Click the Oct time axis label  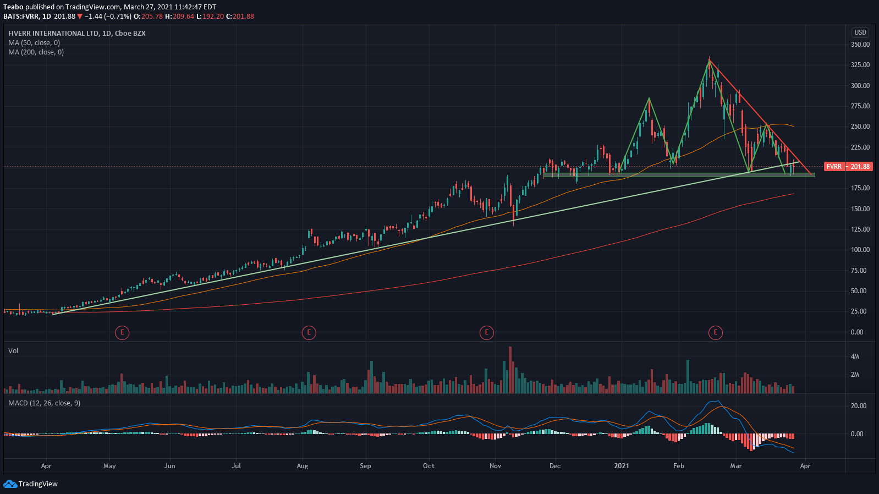click(428, 466)
